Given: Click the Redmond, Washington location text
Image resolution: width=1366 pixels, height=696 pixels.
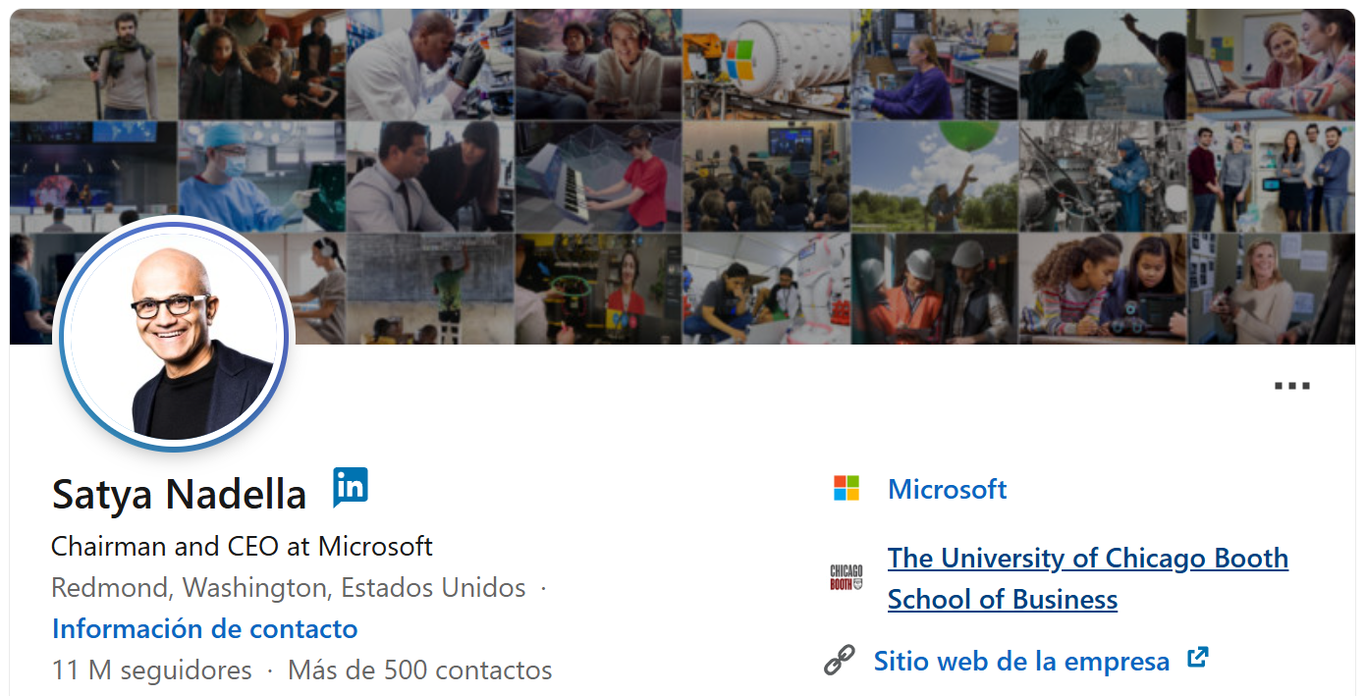Looking at the screenshot, I should [x=288, y=588].
